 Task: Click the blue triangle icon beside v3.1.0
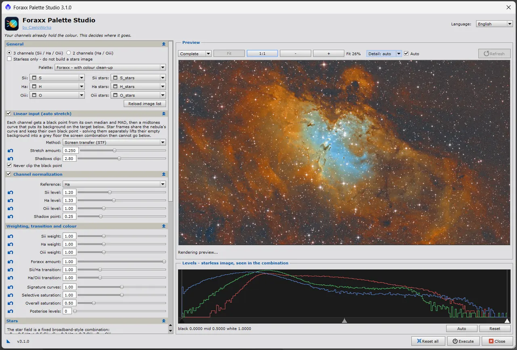[x=8, y=341]
